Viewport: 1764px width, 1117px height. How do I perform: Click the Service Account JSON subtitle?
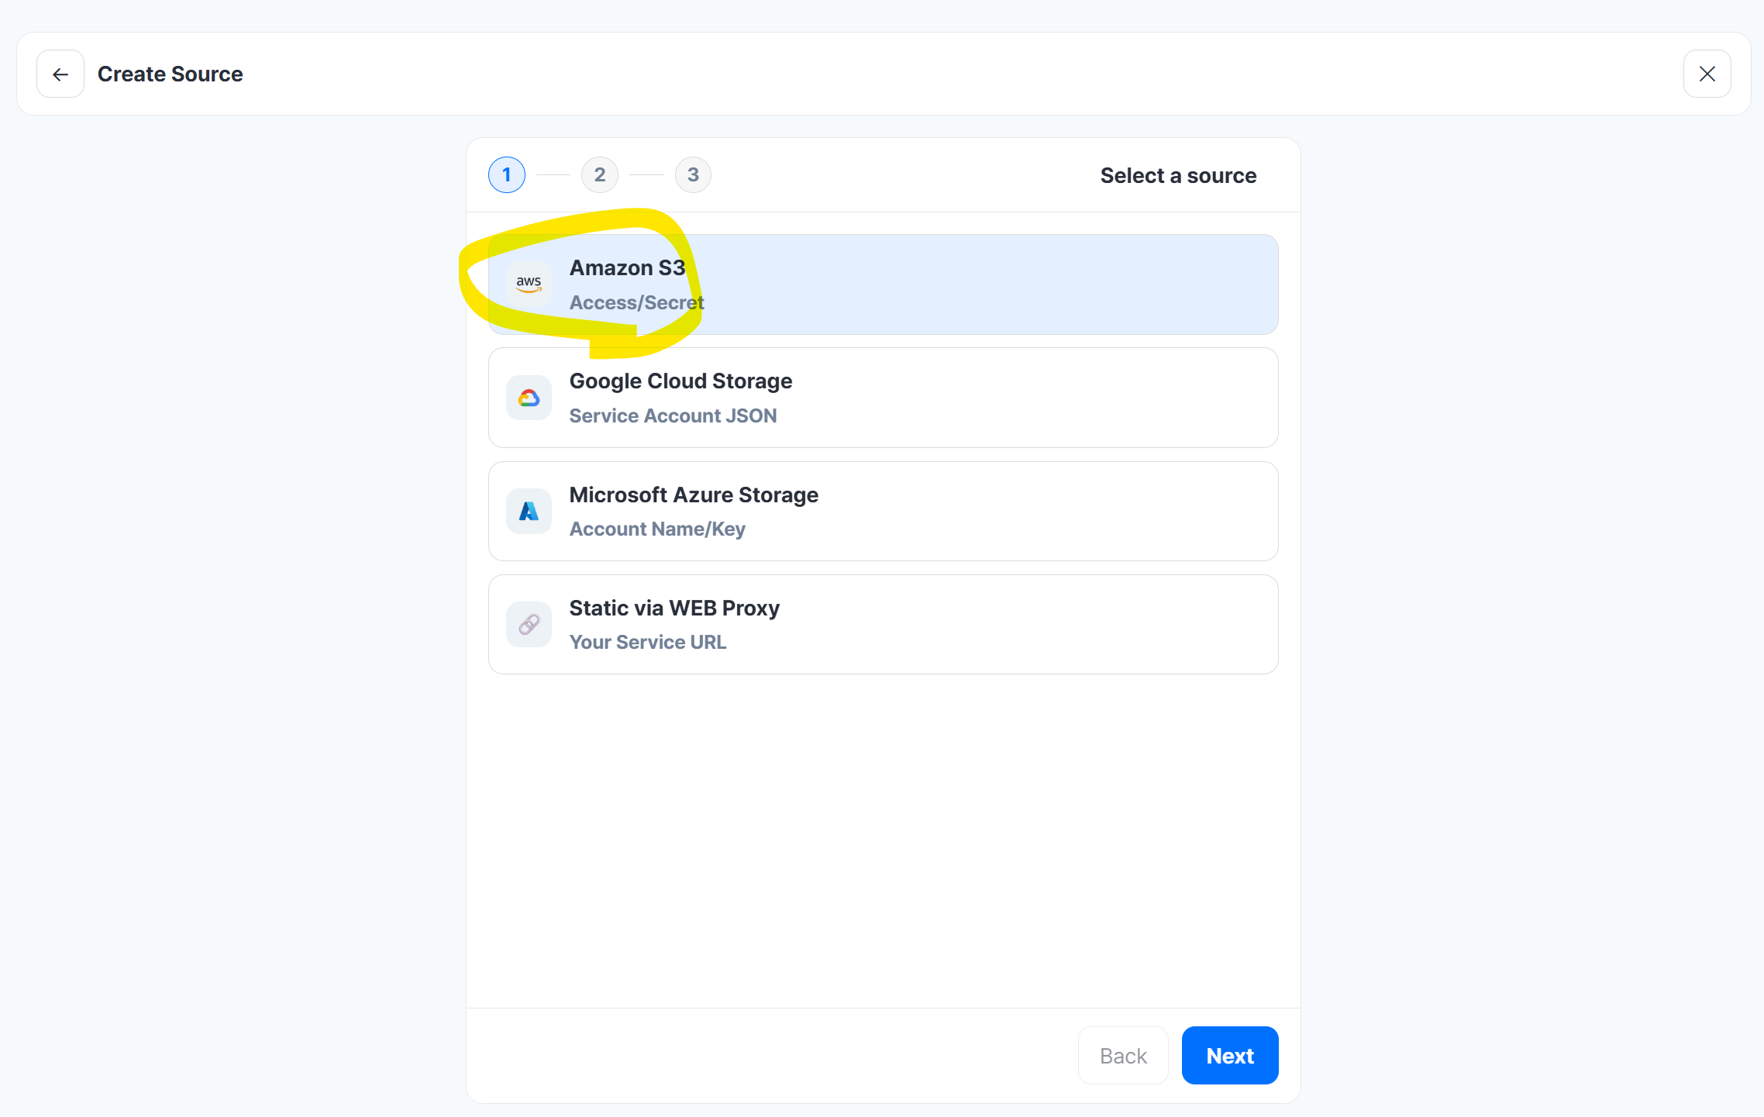click(x=673, y=415)
